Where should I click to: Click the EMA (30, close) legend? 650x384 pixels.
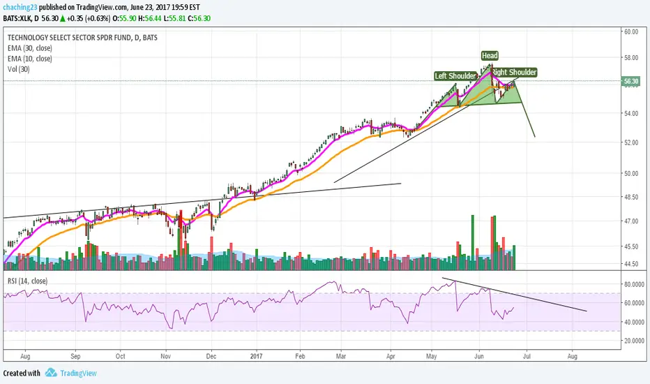point(30,48)
